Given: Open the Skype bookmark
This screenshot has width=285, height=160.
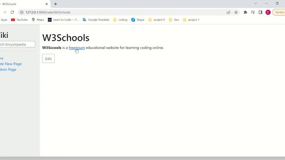Looking at the screenshot, I should [x=138, y=20].
